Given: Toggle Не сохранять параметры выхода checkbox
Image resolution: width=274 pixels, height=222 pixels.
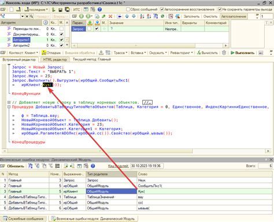Looking at the screenshot, I should [x=220, y=9].
